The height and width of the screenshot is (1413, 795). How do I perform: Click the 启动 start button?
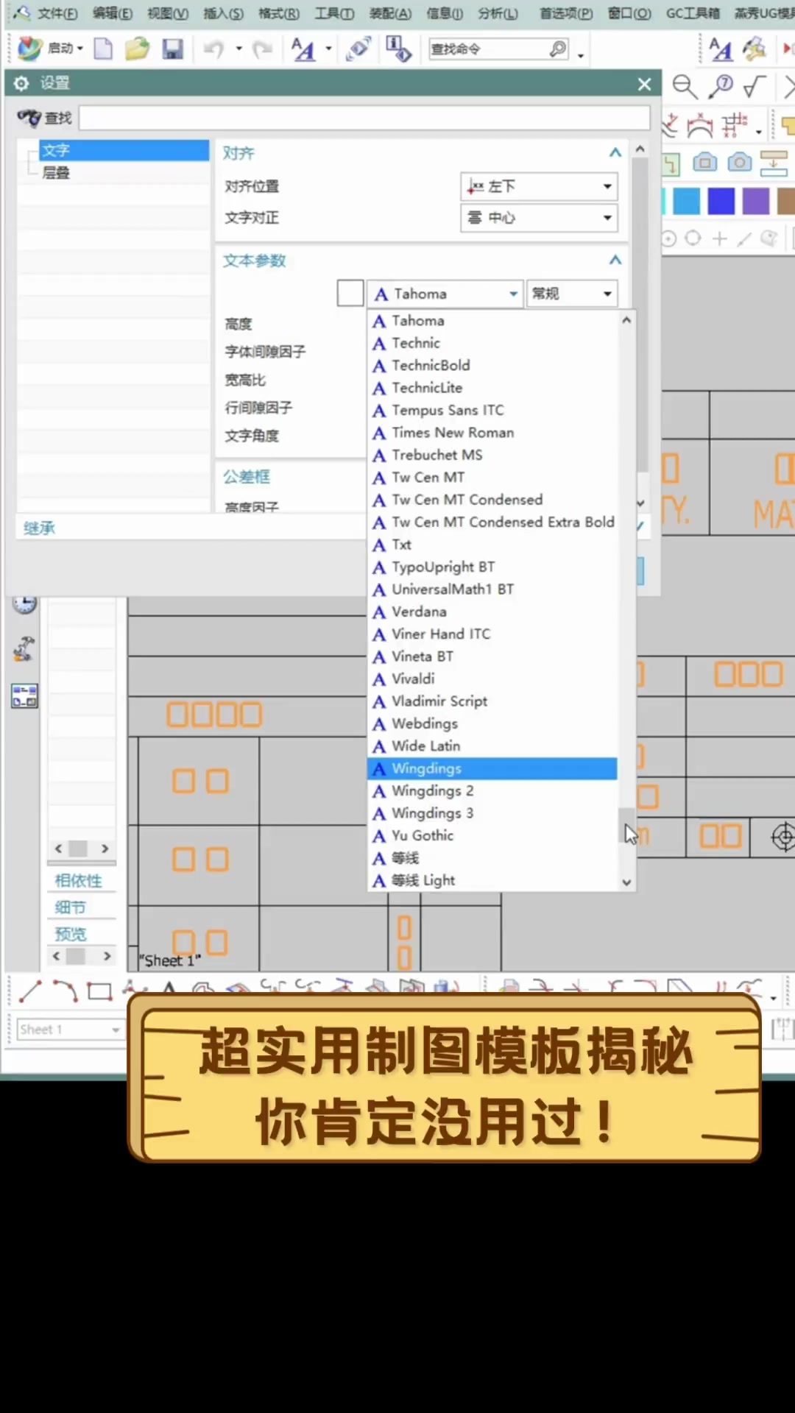point(50,49)
